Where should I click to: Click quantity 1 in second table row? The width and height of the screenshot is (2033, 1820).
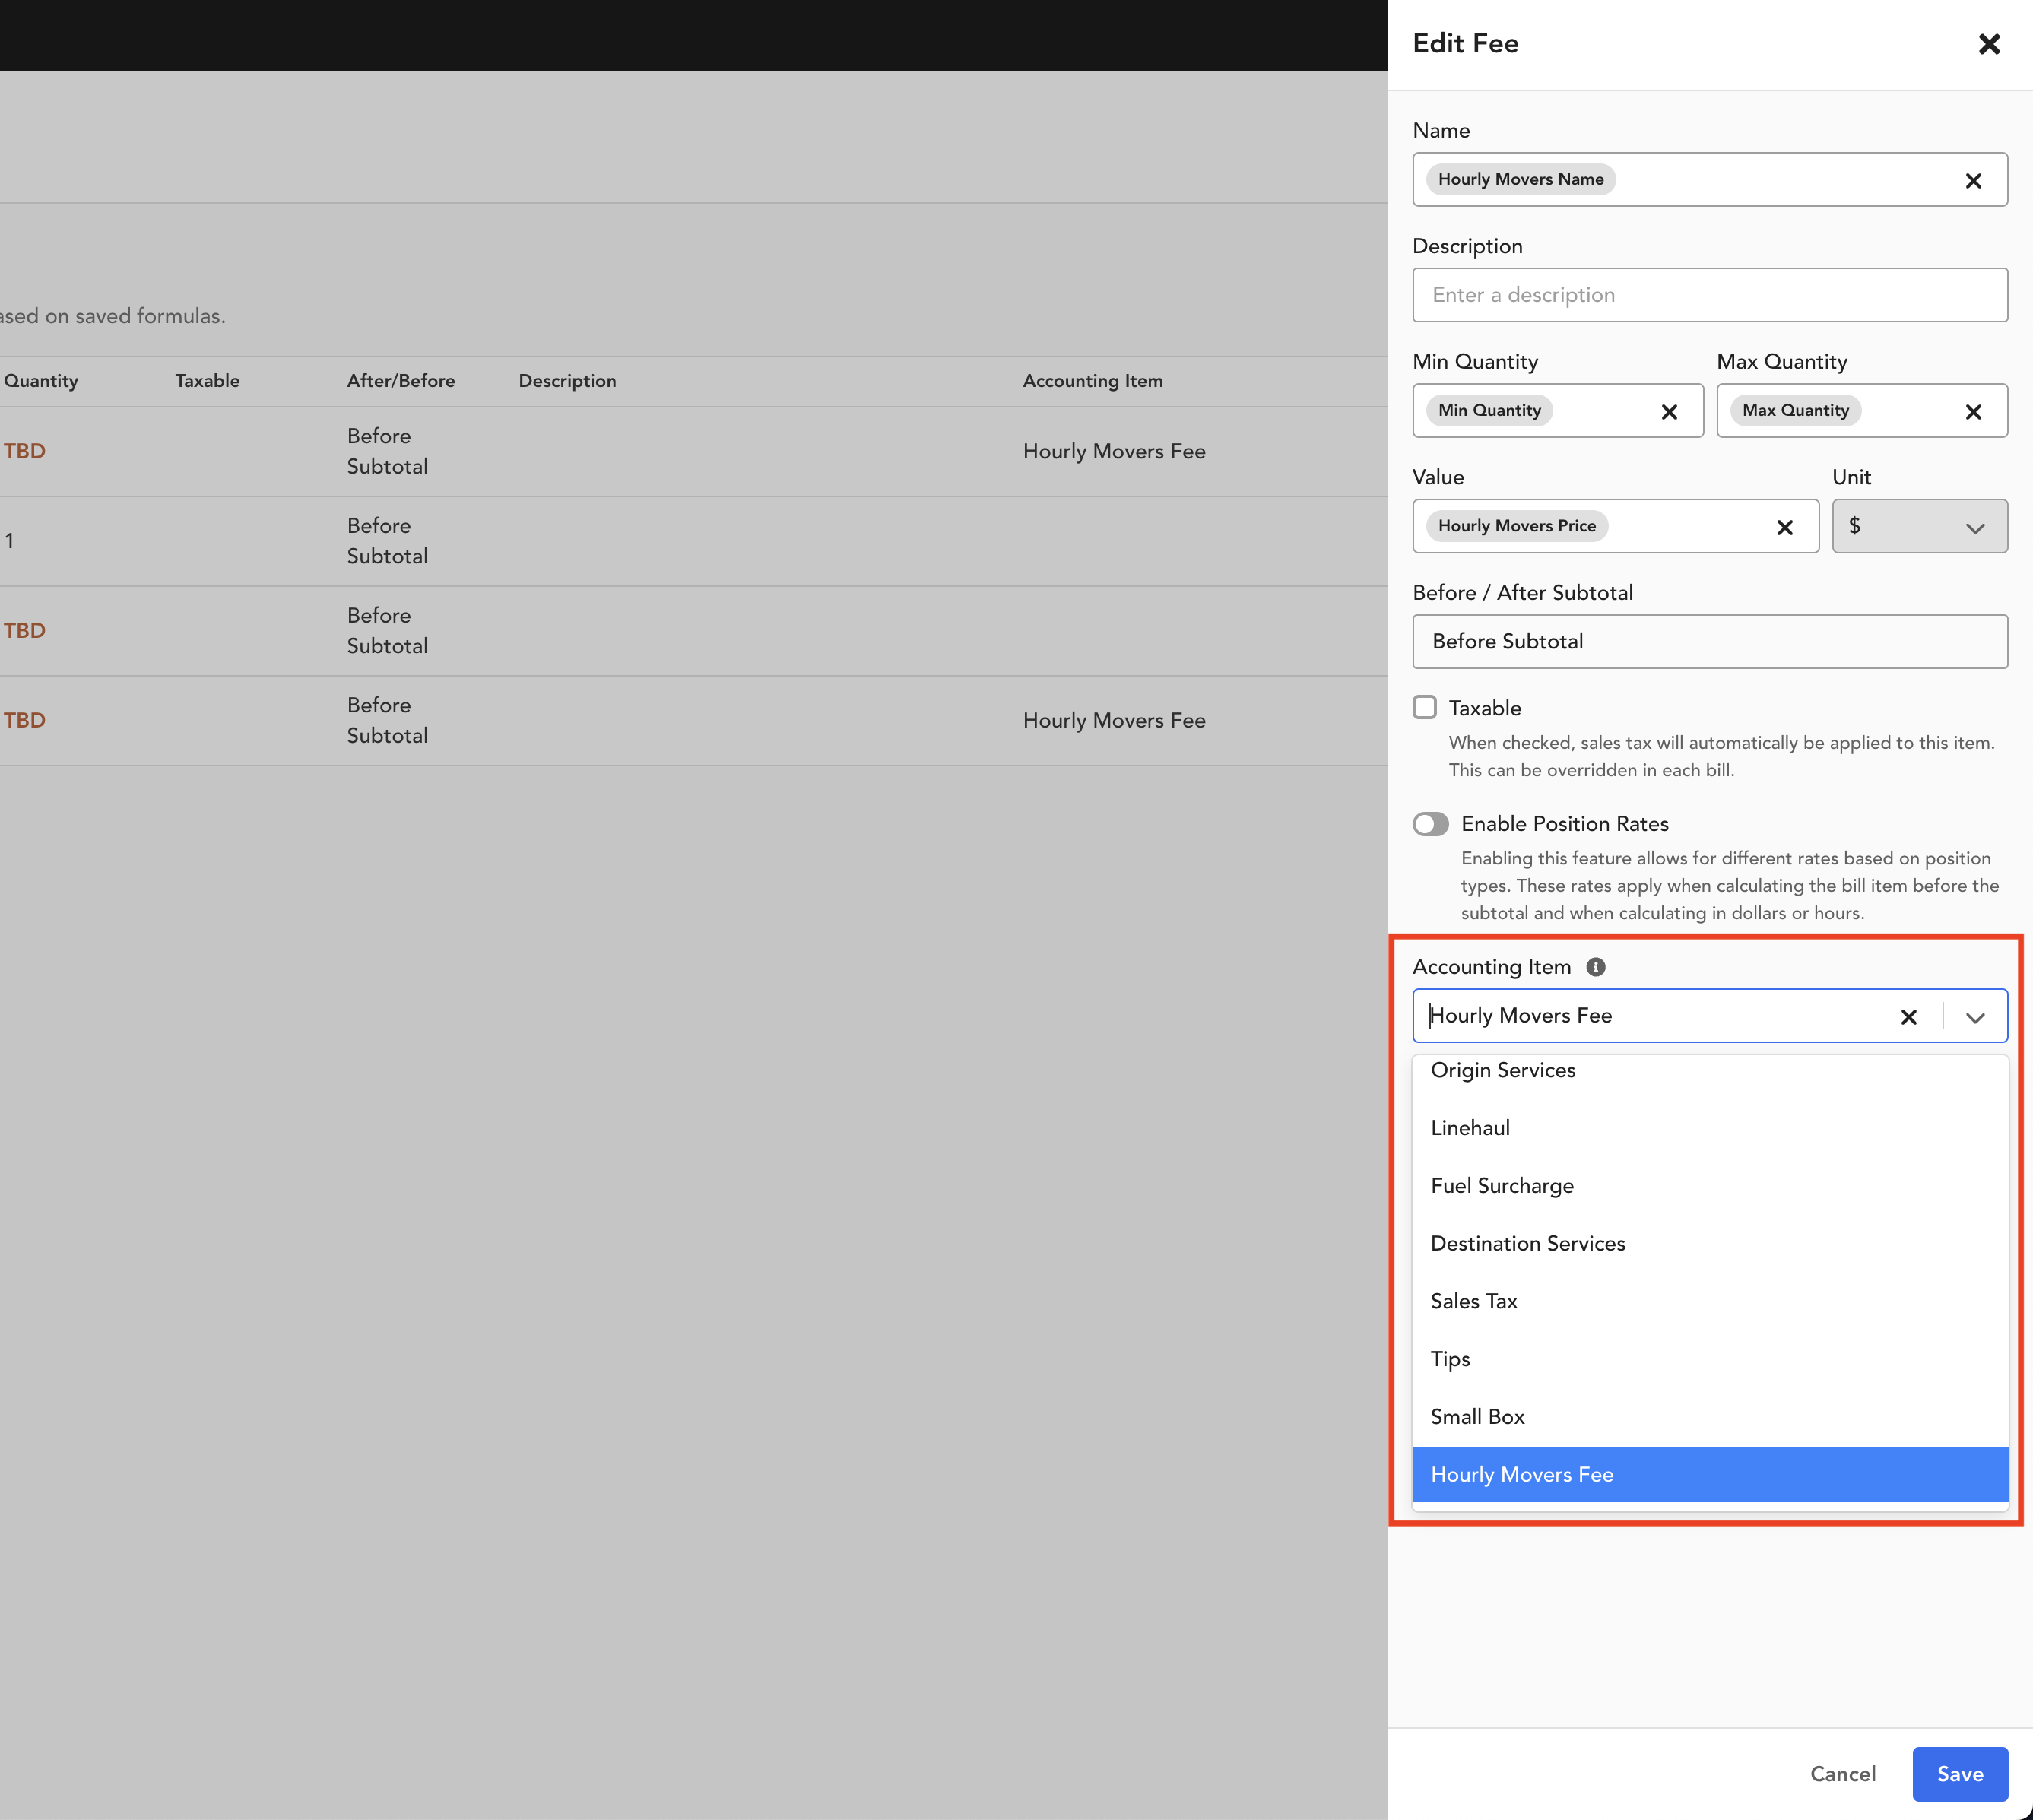9,541
